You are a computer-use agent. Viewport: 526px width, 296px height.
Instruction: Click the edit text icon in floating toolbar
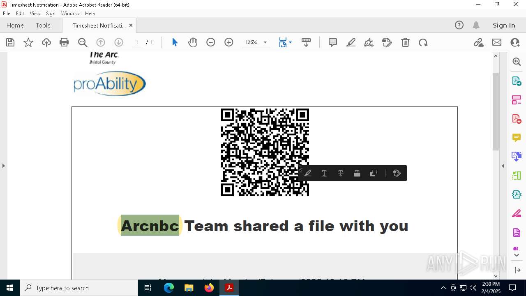(x=397, y=173)
